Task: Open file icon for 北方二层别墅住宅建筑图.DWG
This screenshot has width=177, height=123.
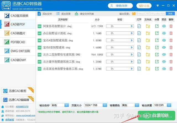Action: pyautogui.click(x=139, y=55)
